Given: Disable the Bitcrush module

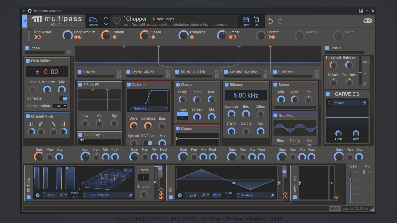Looking at the screenshot, I should pos(227,85).
